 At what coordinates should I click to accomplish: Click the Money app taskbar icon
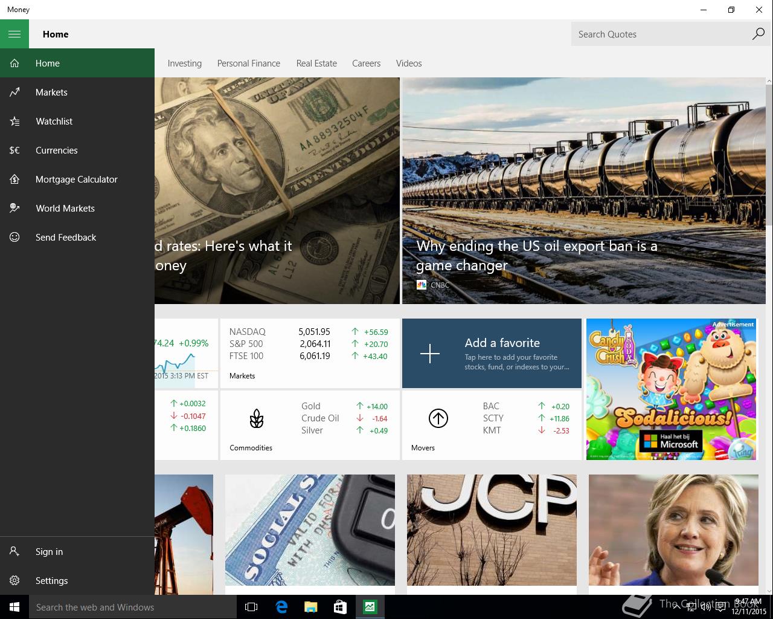pos(370,607)
